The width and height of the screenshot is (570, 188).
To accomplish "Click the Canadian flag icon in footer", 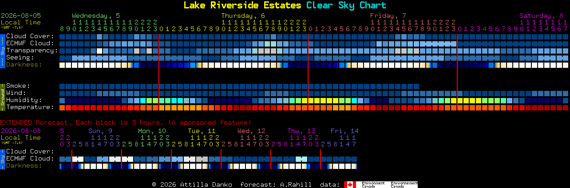I will point(350,184).
